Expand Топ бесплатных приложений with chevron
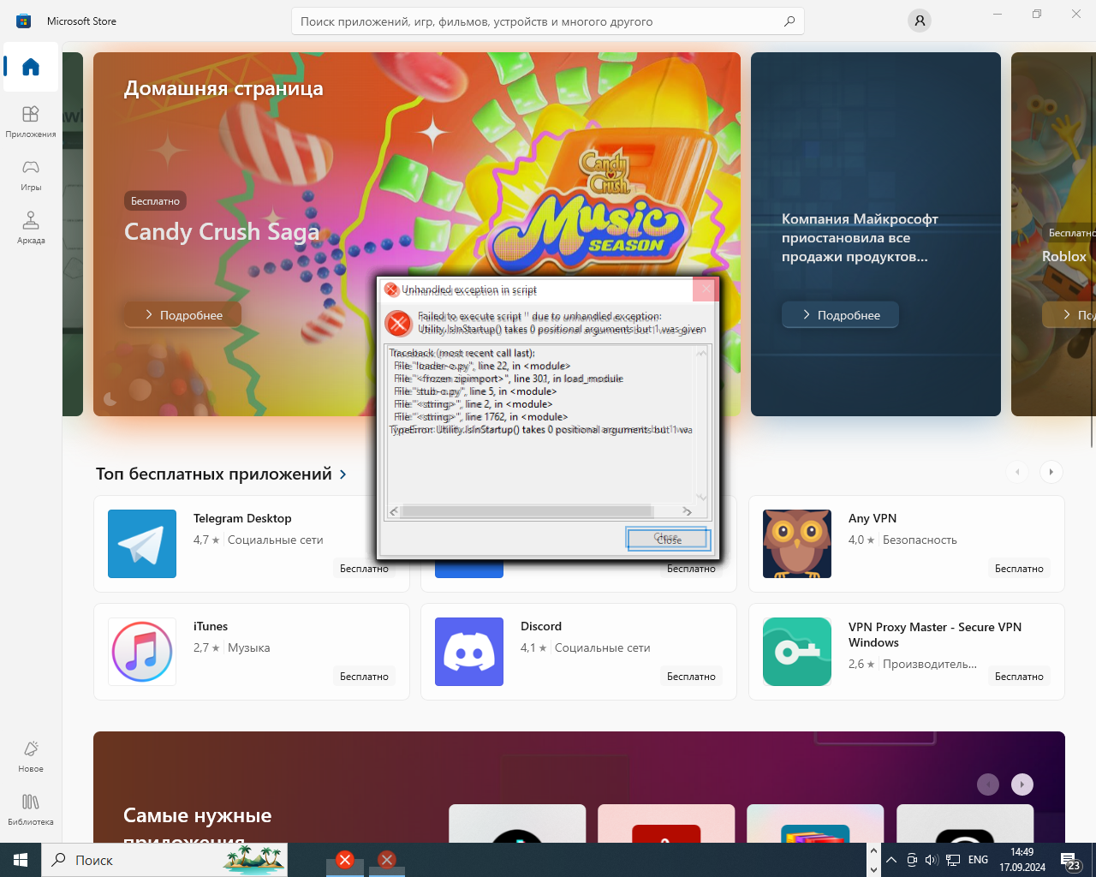Image resolution: width=1096 pixels, height=877 pixels. pos(343,474)
